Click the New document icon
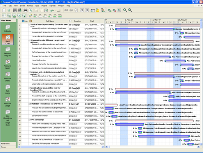Viewport: 203px width, 153px height. pos(4,10)
